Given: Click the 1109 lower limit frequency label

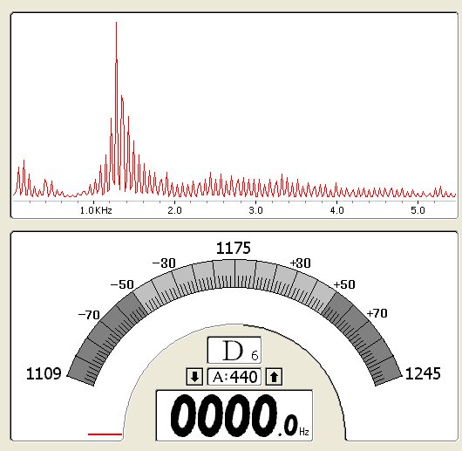Looking at the screenshot, I should coord(44,373).
